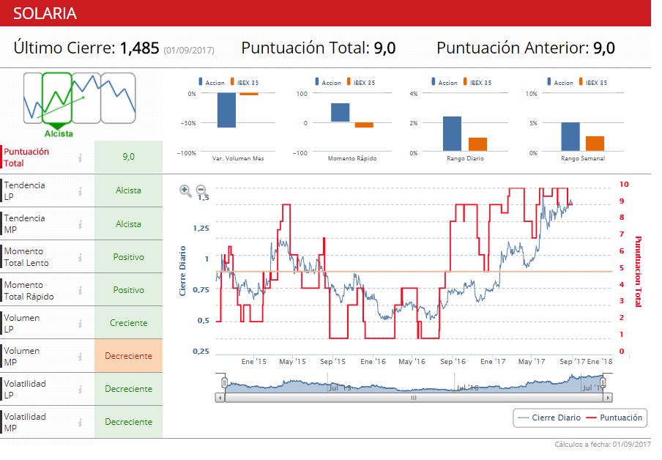662x460 pixels.
Task: Click the zoom out magnifier icon
Action: (x=203, y=190)
